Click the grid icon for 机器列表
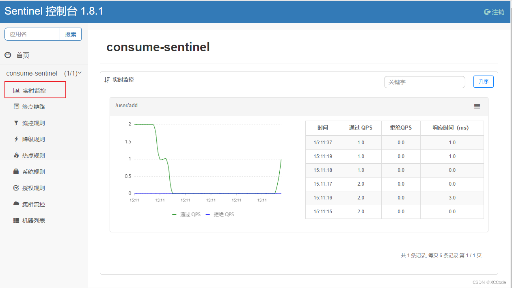This screenshot has height=288, width=512. tap(16, 220)
